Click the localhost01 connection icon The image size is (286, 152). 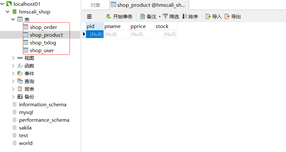point(9,4)
